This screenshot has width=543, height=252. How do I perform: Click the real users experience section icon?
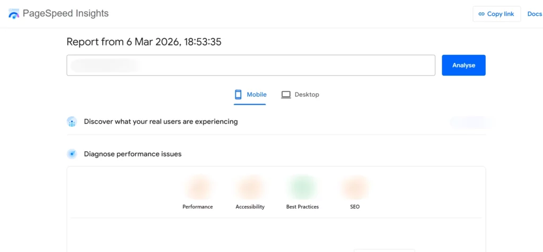[x=72, y=122]
